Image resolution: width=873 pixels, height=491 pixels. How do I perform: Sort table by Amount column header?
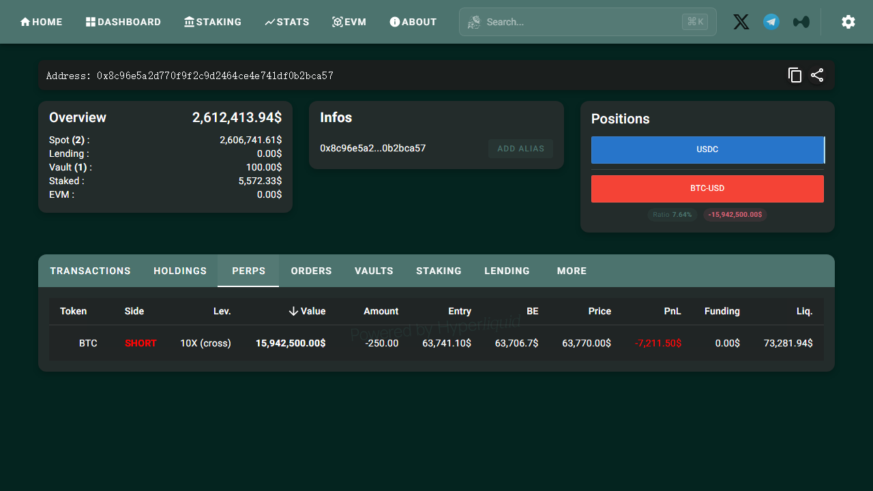tap(381, 311)
